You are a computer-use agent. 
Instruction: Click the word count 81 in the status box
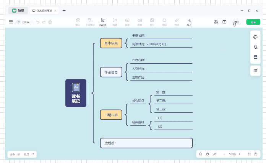[19, 155]
